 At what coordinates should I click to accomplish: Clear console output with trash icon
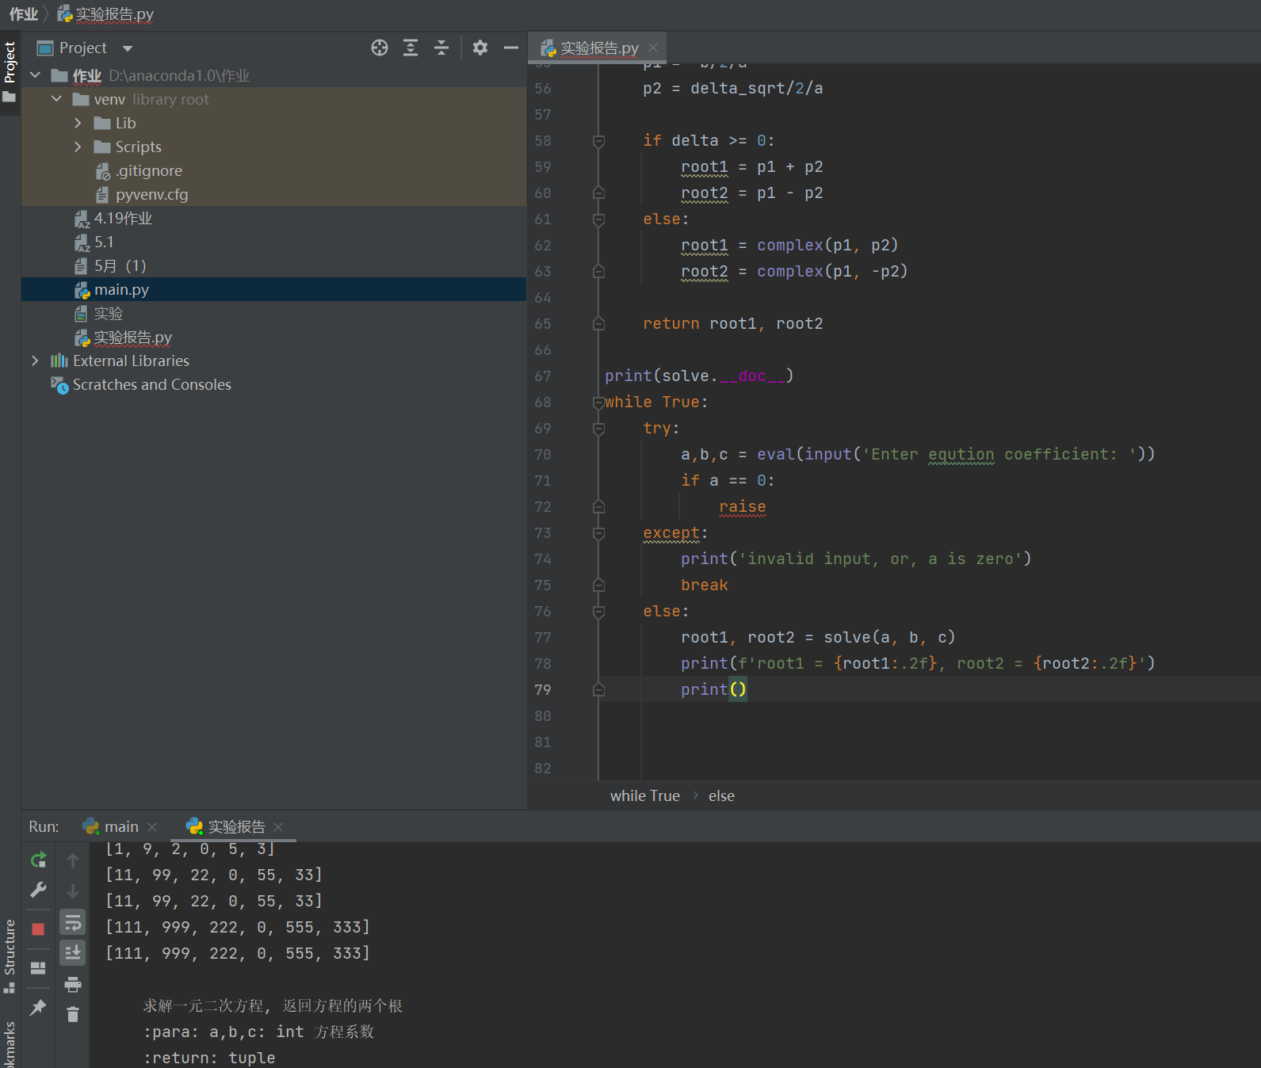[x=73, y=1015]
